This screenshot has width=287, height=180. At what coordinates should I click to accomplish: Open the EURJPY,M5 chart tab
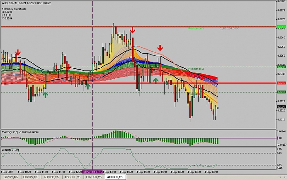coord(31,177)
